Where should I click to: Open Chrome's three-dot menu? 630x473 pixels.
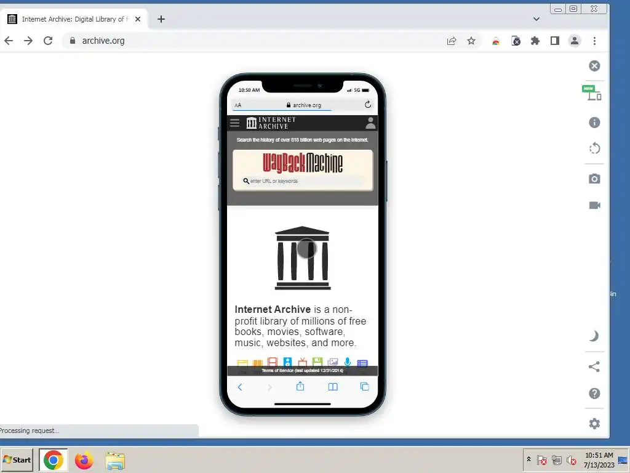coord(595,41)
